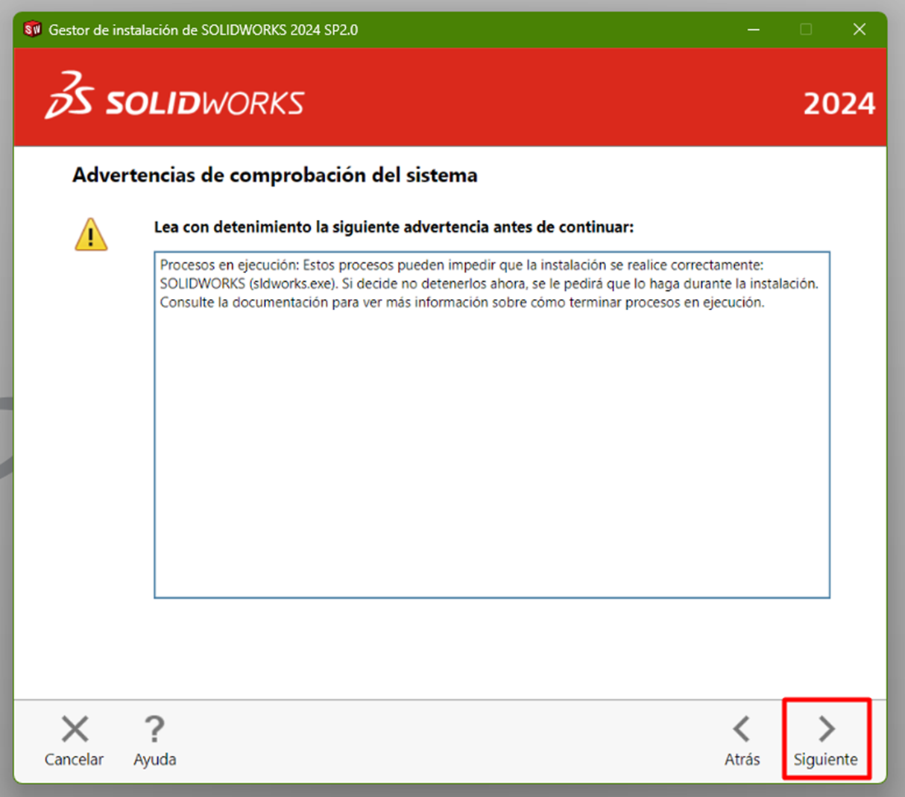This screenshot has height=797, width=905.
Task: Cancel the installation with Cancelar
Action: click(74, 740)
